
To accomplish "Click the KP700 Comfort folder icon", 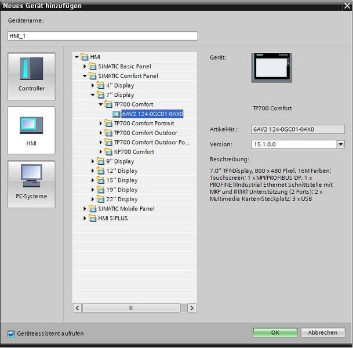I will point(108,152).
